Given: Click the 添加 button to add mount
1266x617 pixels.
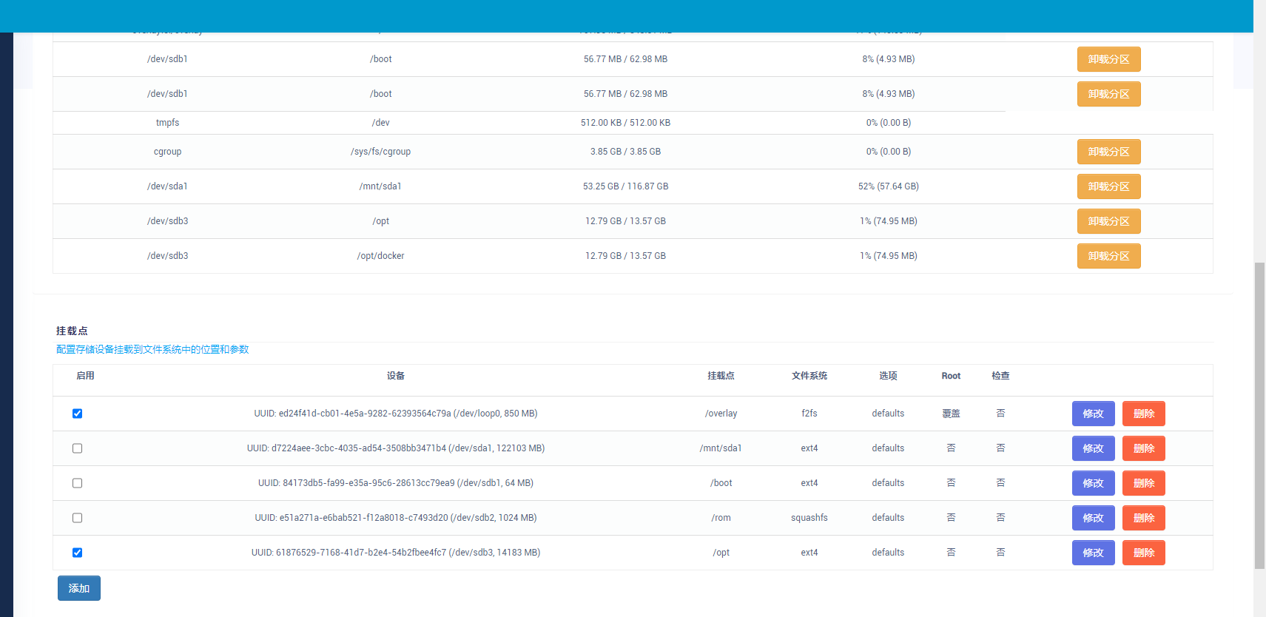Looking at the screenshot, I should click(x=79, y=588).
